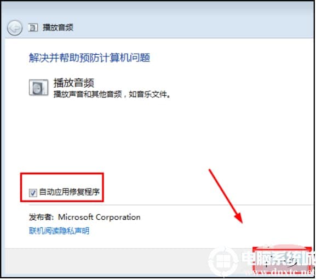Click the empty gray footer bar
The height and width of the screenshot is (280, 316).
click(x=105, y=262)
